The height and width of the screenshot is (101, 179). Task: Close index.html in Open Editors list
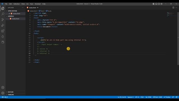(x=9, y=13)
